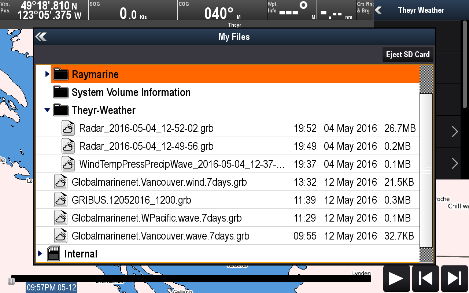Open file Radar_2016-05-04_12-49-56.grb
469x293 pixels.
146,146
